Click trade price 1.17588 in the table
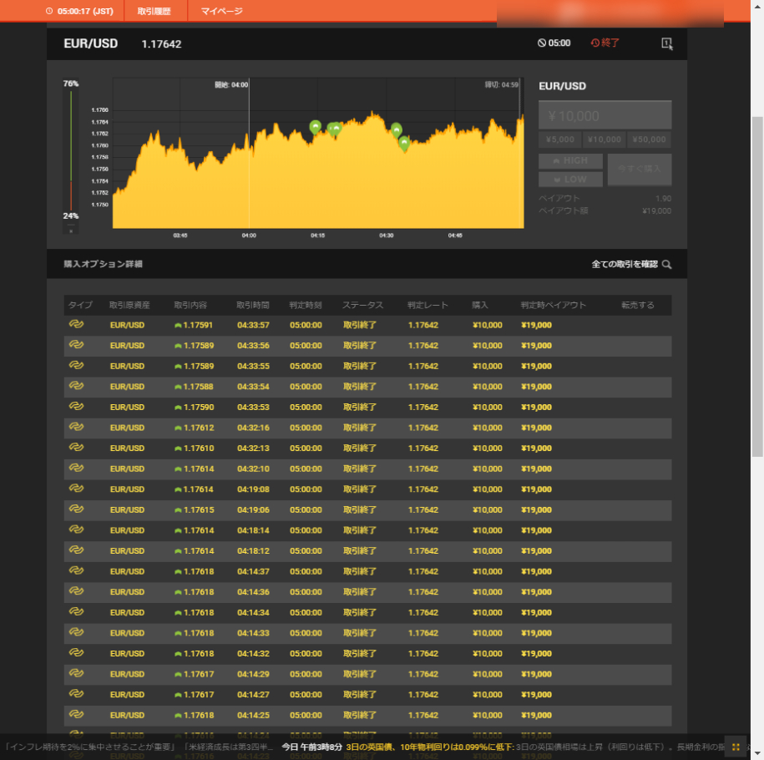 click(199, 387)
